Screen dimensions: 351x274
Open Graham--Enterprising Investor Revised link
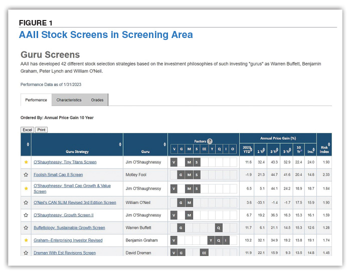(68, 240)
